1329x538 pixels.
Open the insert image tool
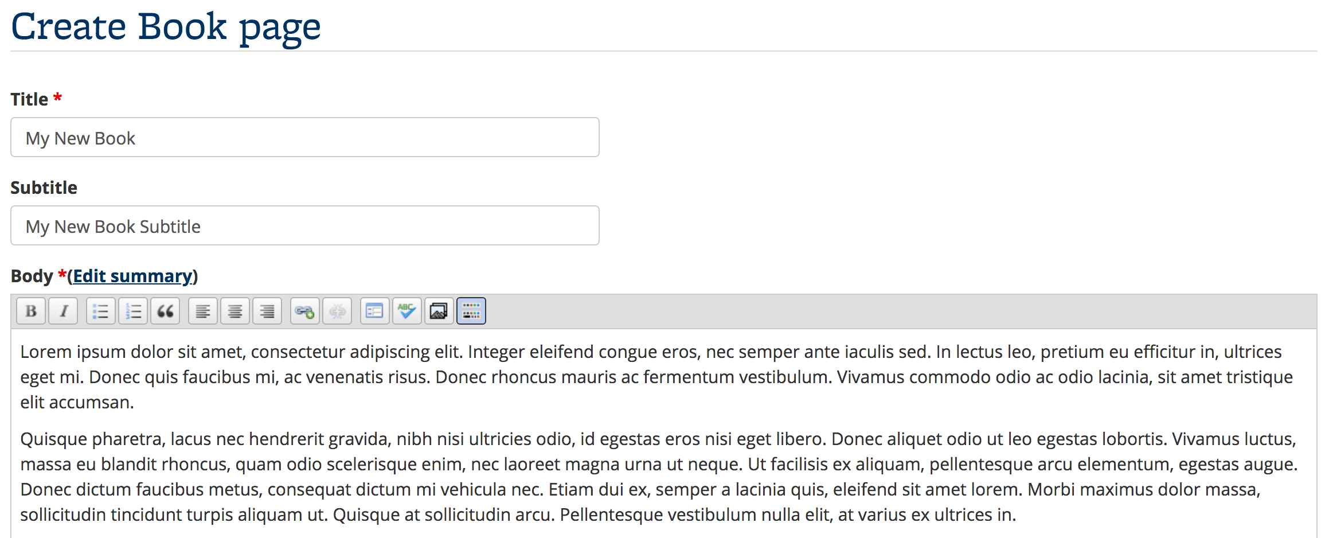[x=439, y=311]
